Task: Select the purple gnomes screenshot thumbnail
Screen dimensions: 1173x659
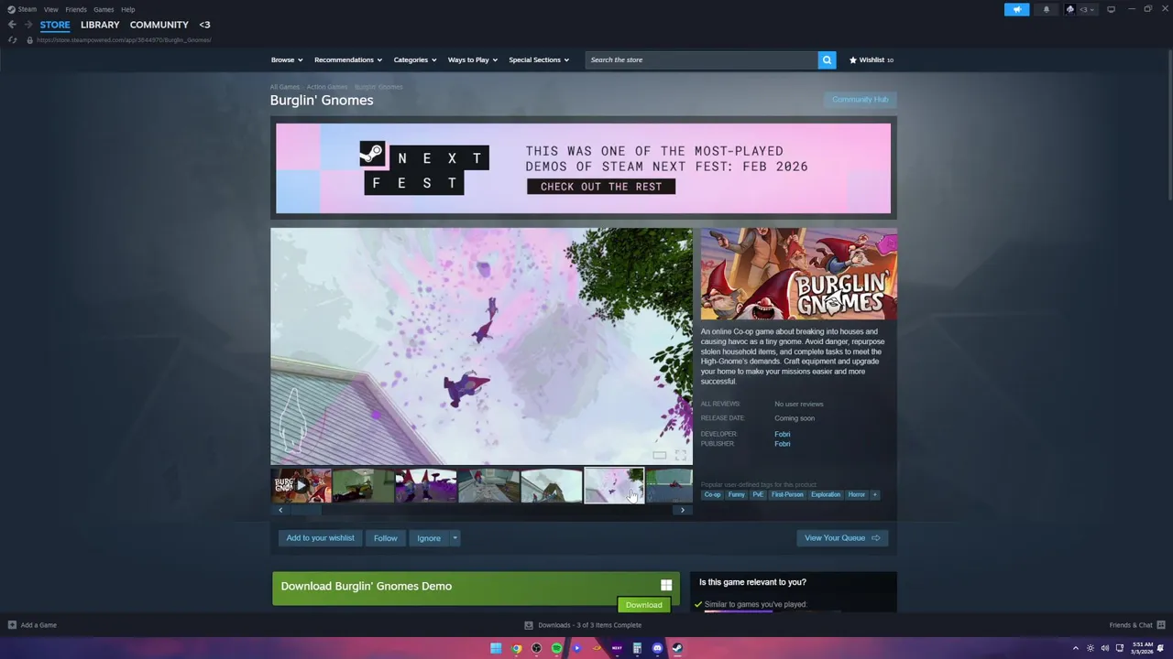Action: (x=426, y=486)
